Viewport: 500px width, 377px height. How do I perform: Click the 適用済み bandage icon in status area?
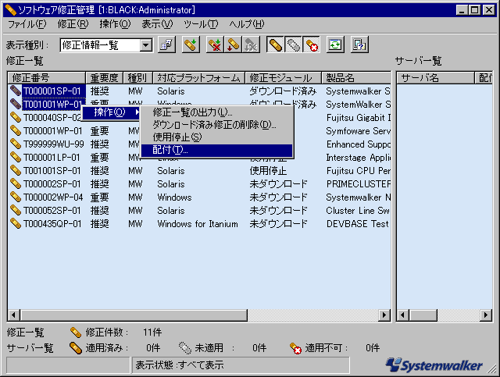pyautogui.click(x=76, y=347)
